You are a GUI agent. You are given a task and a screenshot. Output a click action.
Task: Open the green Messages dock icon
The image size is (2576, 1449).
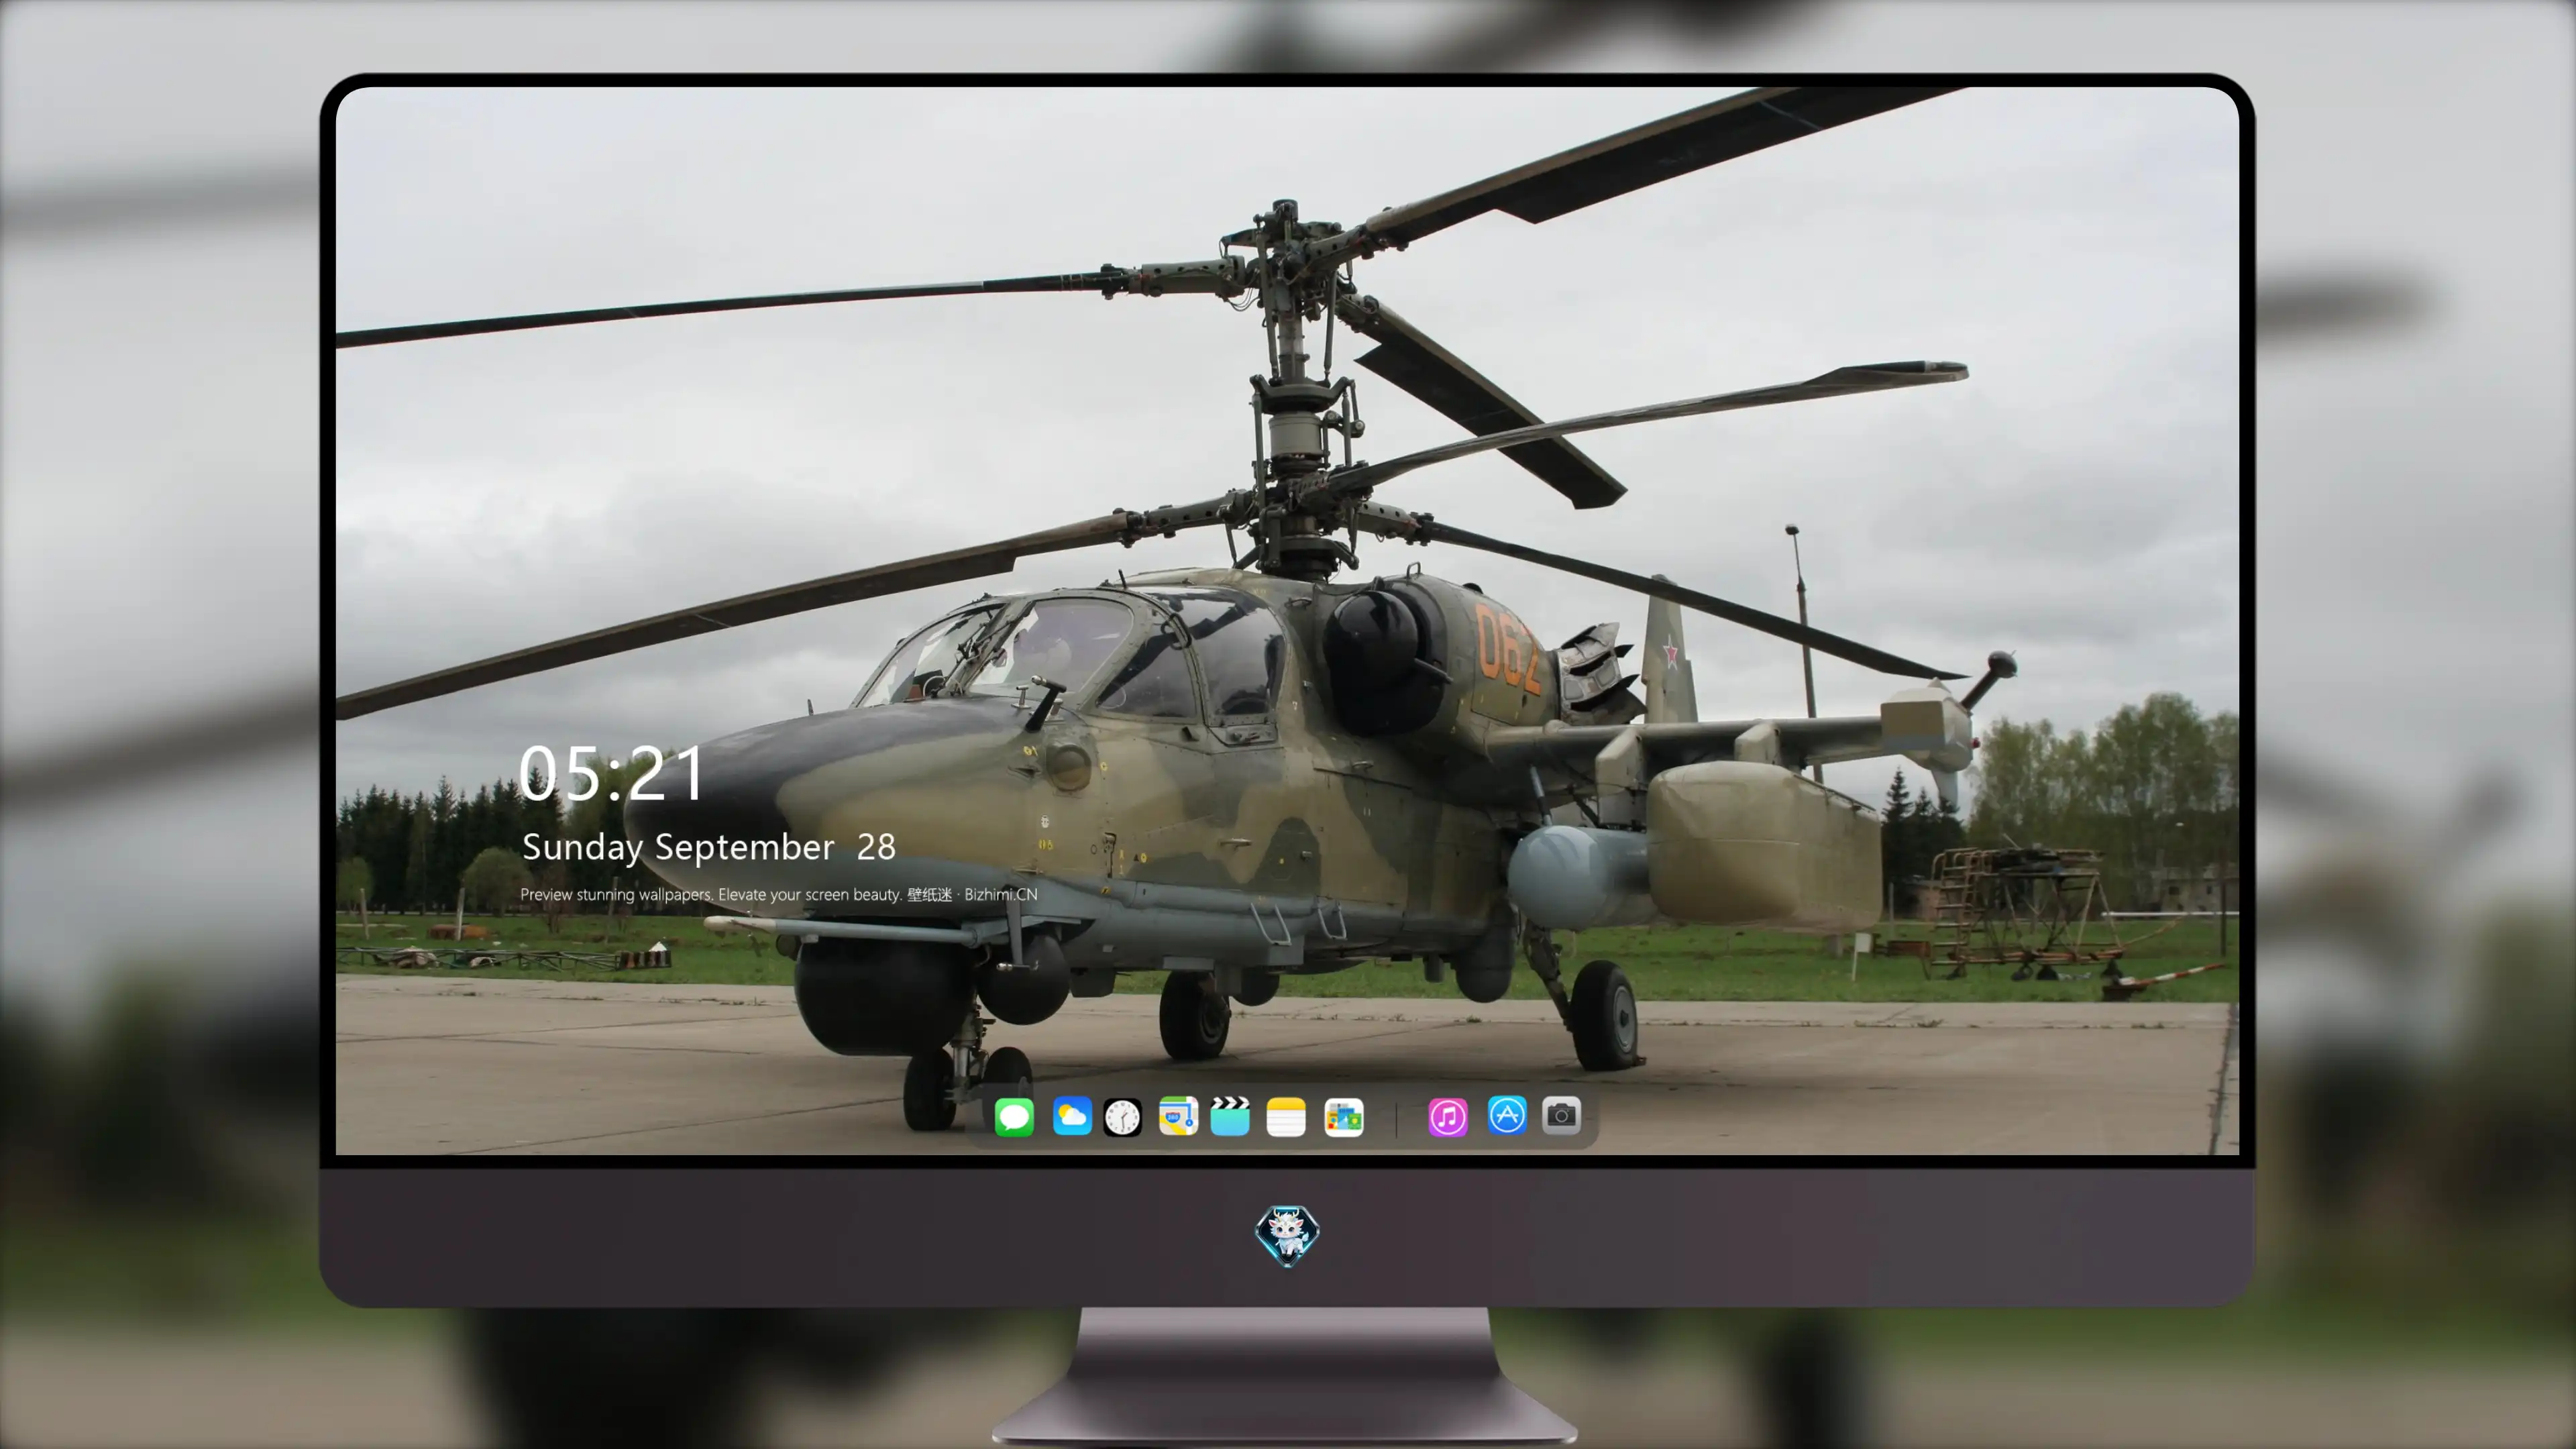coord(1014,1116)
